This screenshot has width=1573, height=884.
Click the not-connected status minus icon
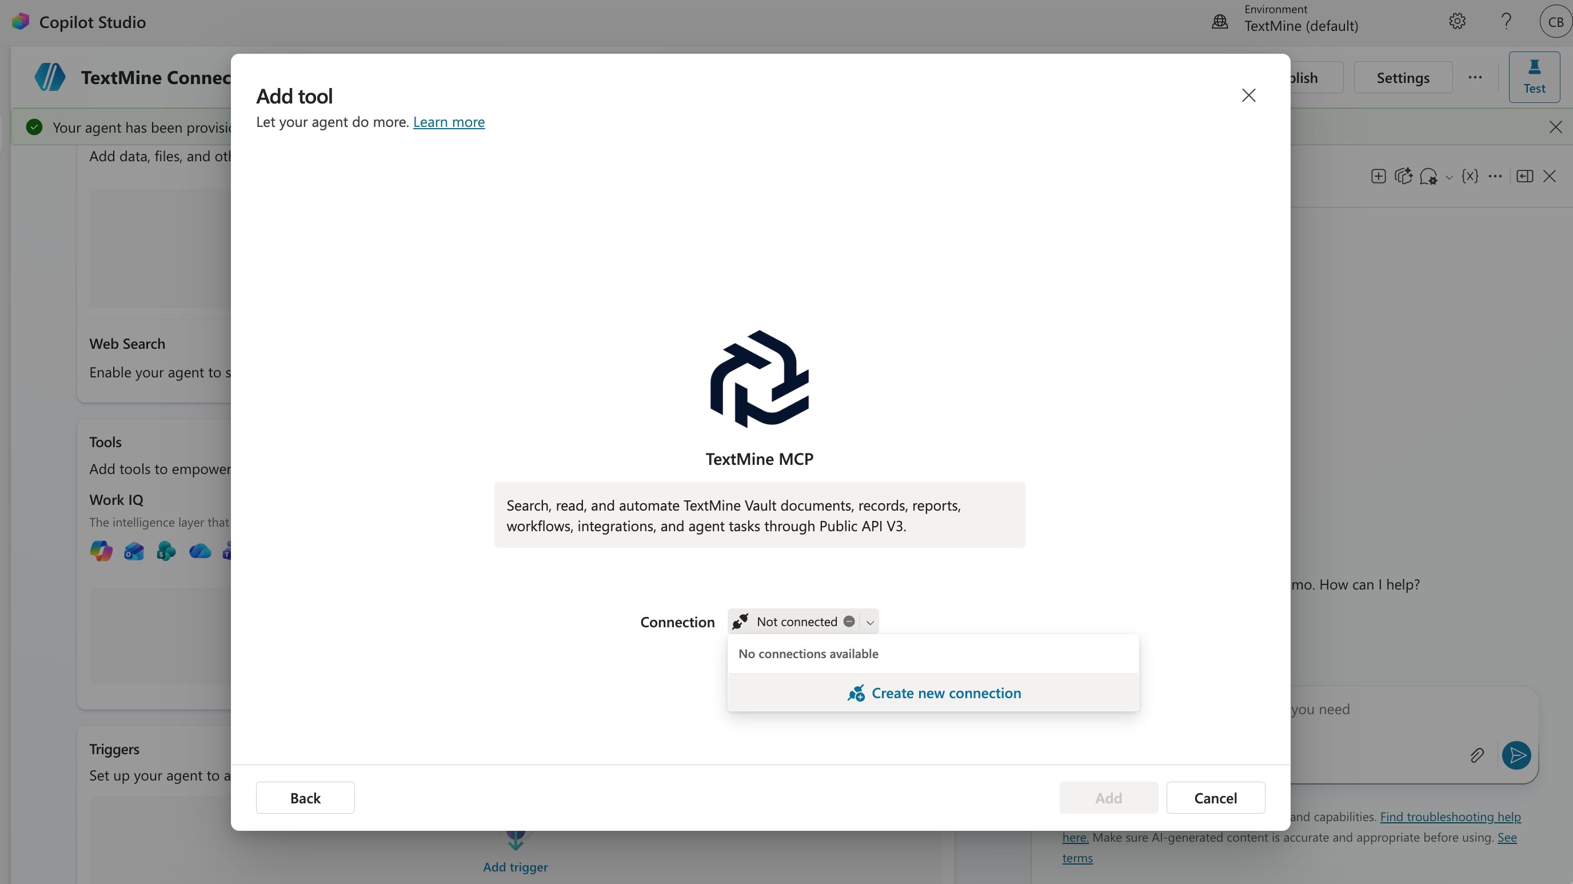point(849,622)
